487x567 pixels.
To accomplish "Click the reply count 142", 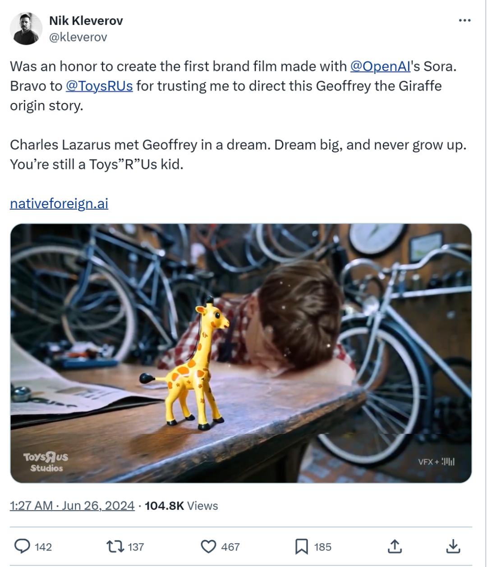I will [43, 547].
